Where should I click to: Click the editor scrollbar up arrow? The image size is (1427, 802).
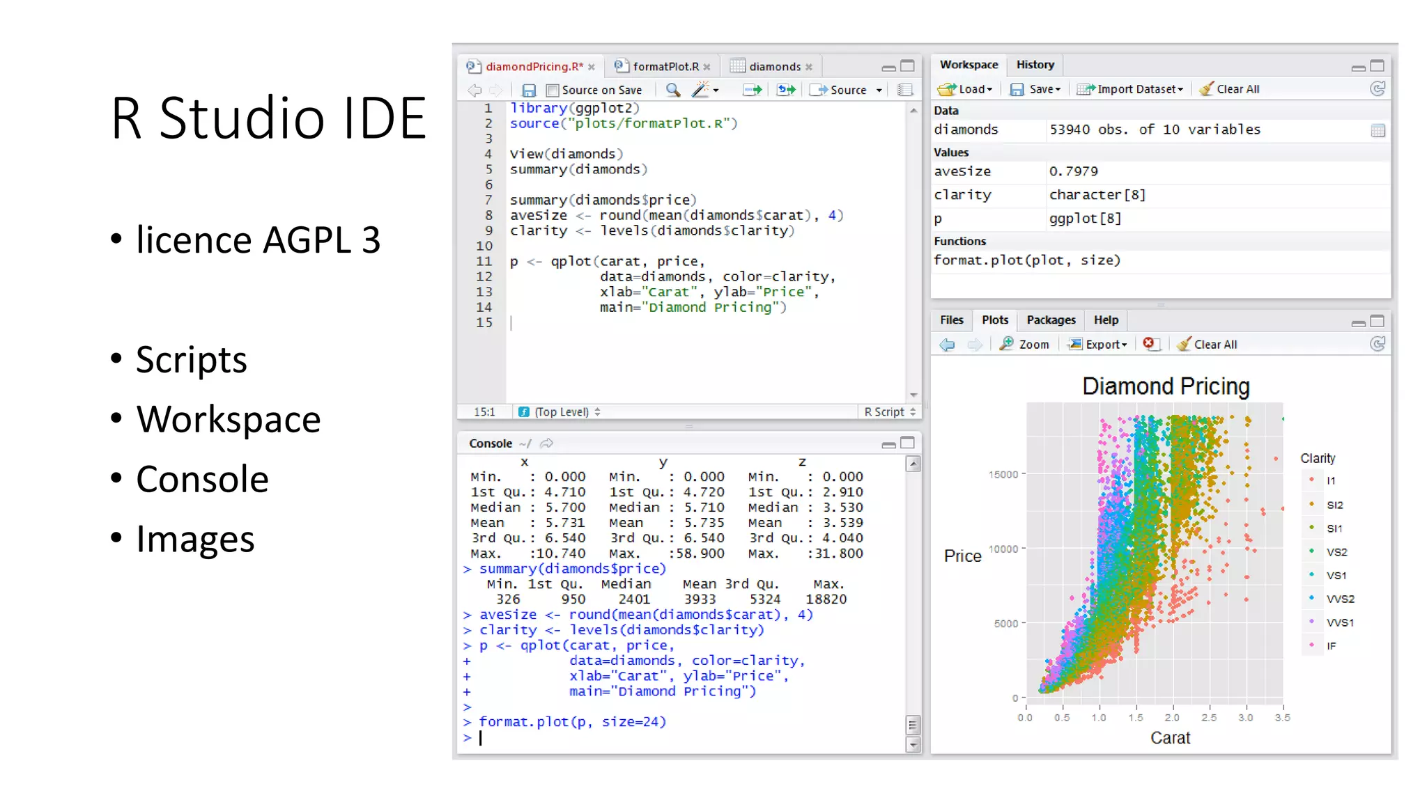913,111
